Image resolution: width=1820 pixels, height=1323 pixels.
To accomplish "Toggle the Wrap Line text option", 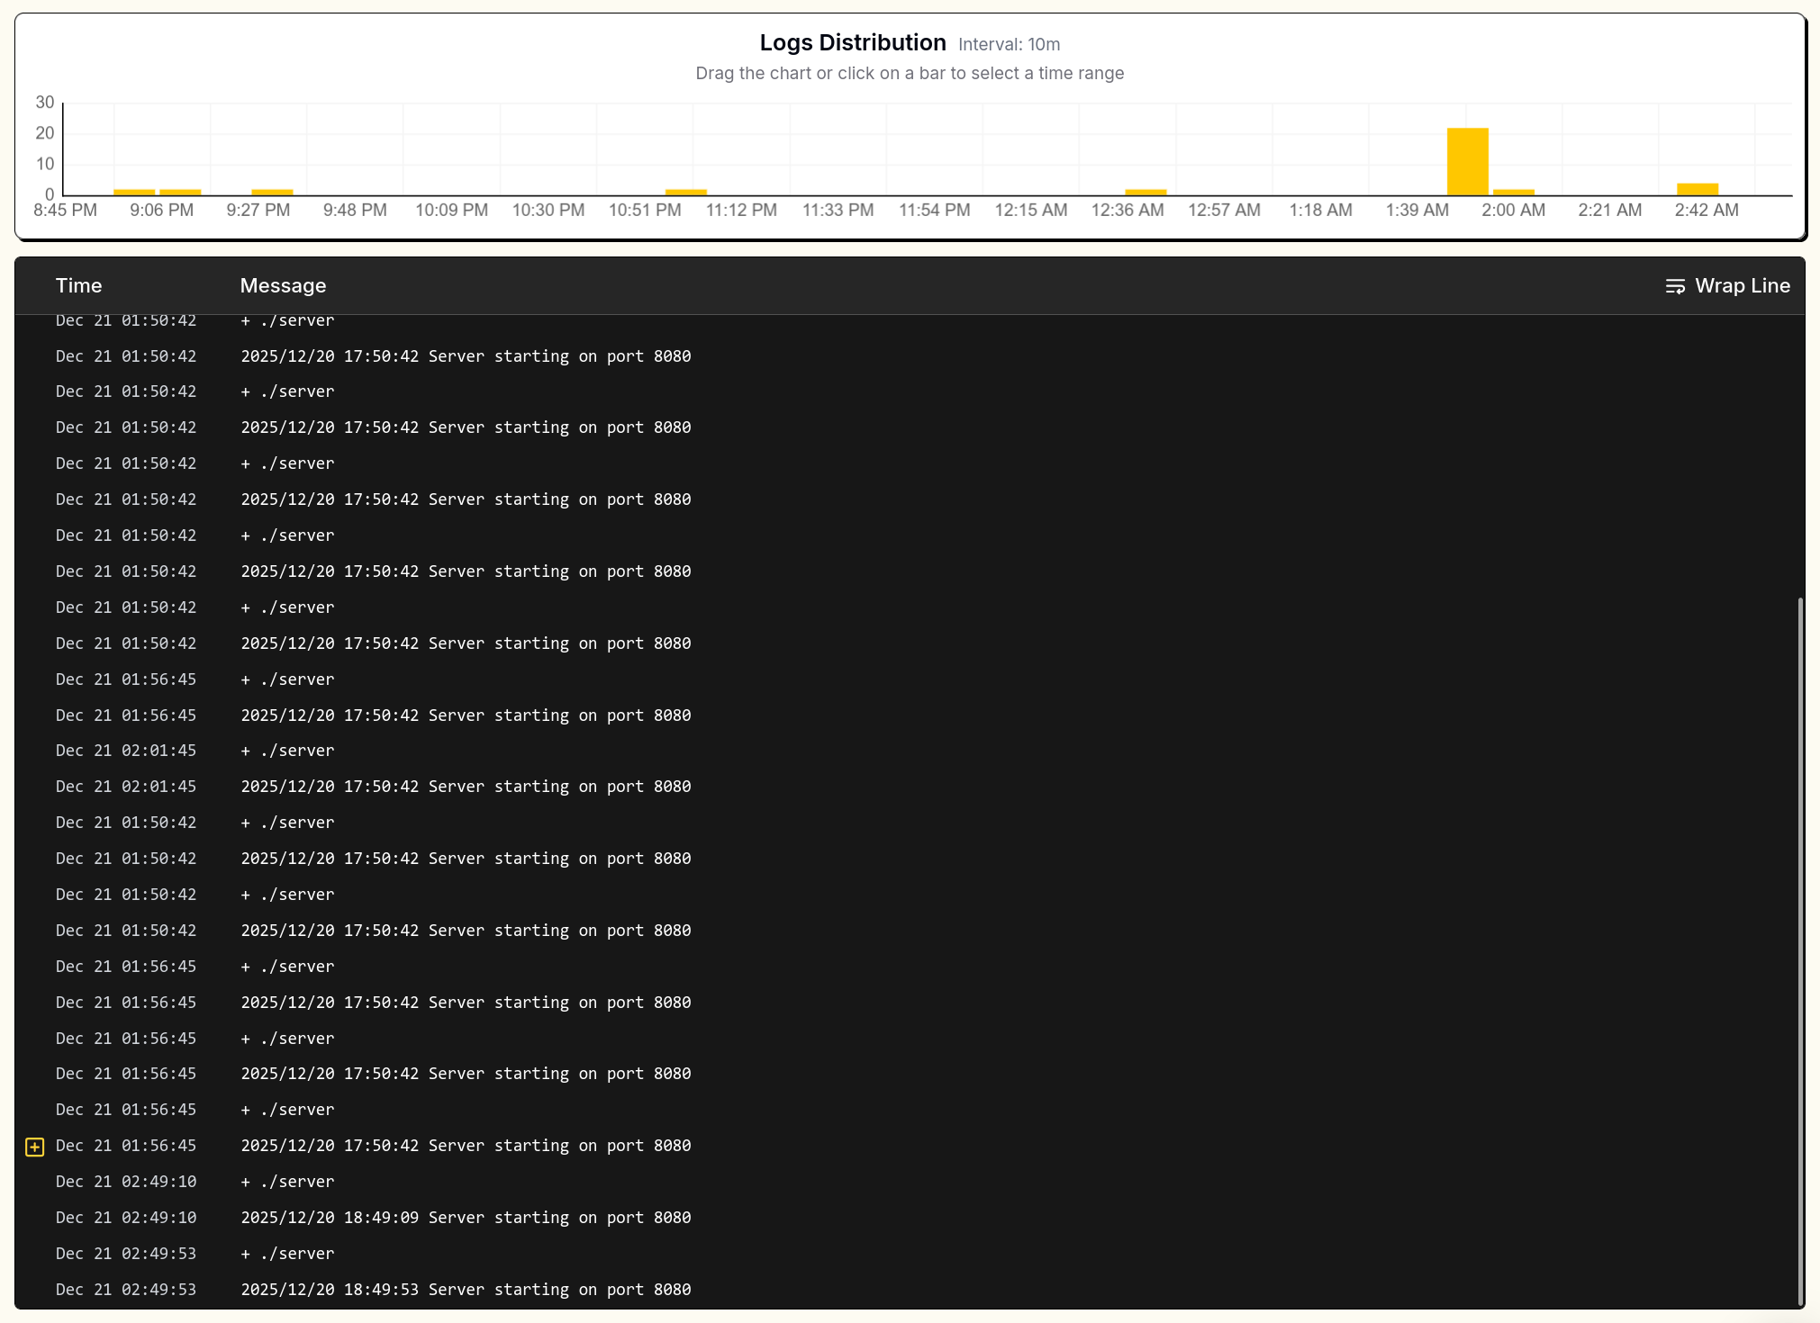I will [1742, 286].
